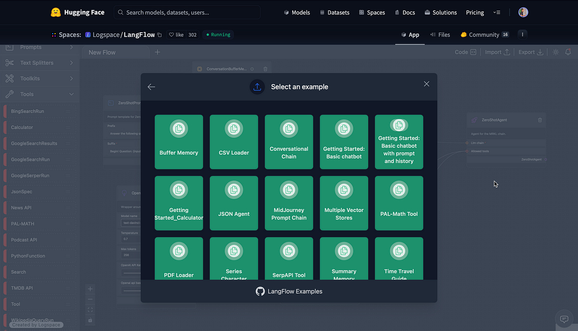Click the Toolkits sidebar icon

click(9, 79)
